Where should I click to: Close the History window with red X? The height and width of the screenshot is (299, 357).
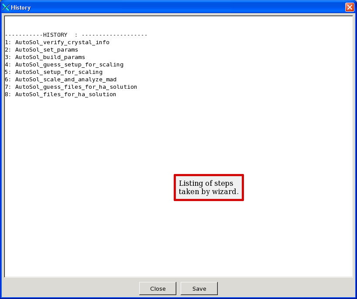(349, 7)
